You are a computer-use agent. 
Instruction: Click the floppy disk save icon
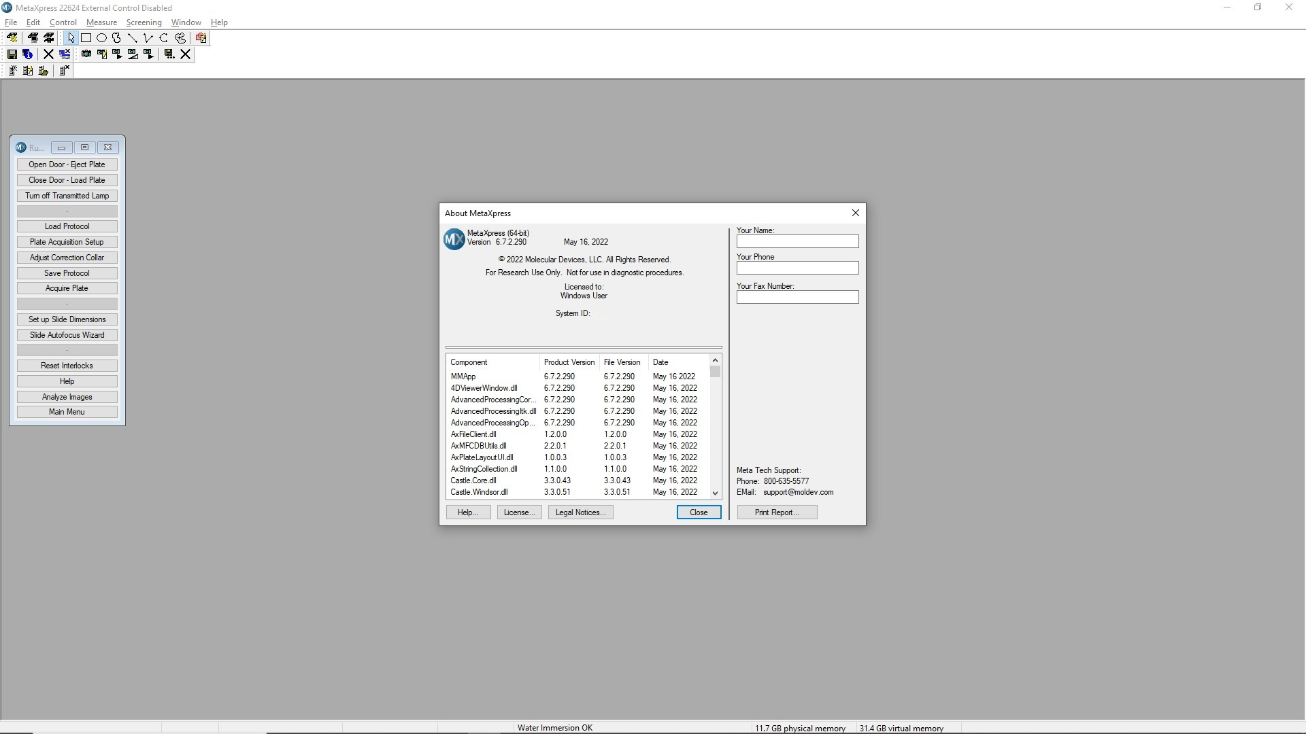[12, 54]
